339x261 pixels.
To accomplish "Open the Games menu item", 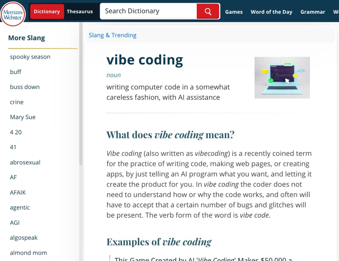I will pyautogui.click(x=234, y=12).
